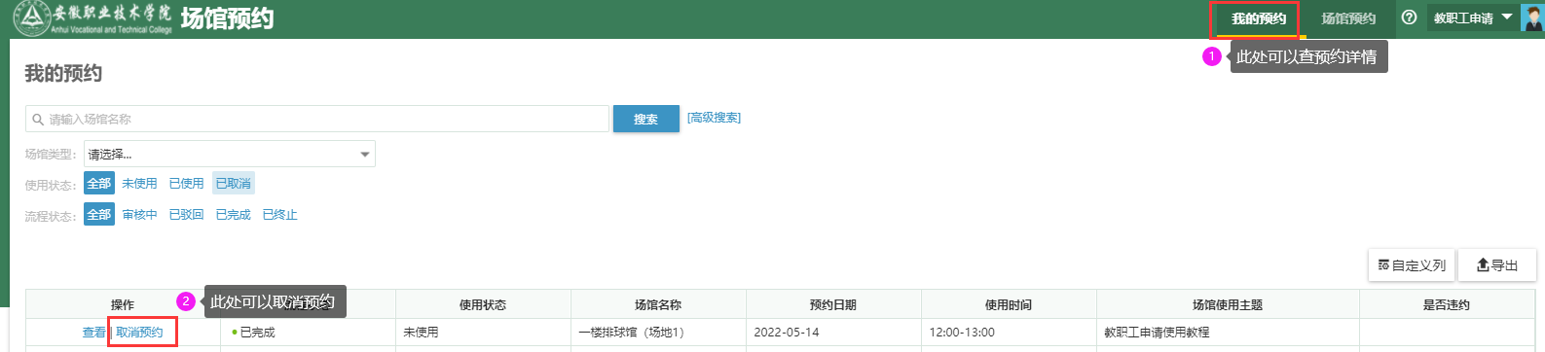Select 已取消 usage status filter
The image size is (1545, 352).
coord(234,183)
